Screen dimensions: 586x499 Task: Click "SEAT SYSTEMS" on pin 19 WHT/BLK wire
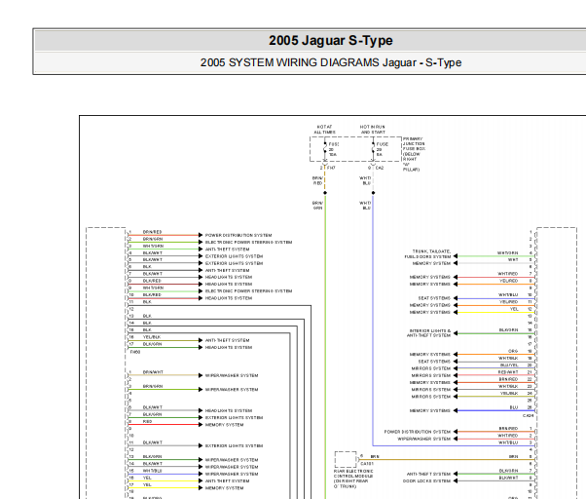pos(434,362)
